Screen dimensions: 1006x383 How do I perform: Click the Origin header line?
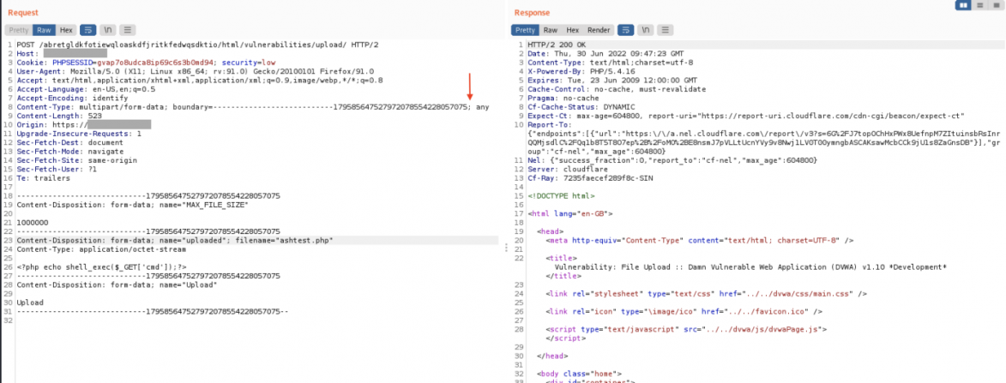click(x=83, y=126)
